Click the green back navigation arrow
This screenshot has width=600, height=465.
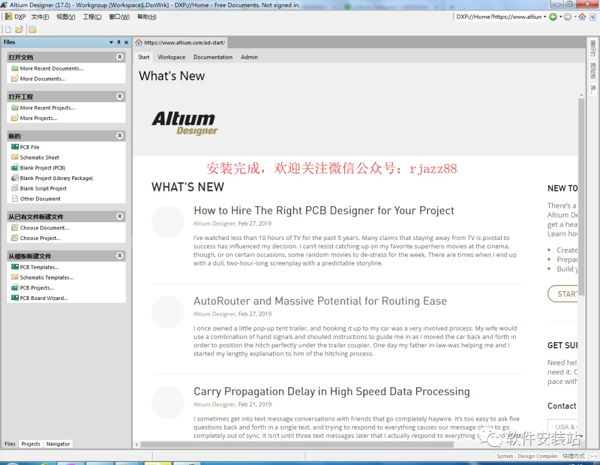pyautogui.click(x=553, y=17)
